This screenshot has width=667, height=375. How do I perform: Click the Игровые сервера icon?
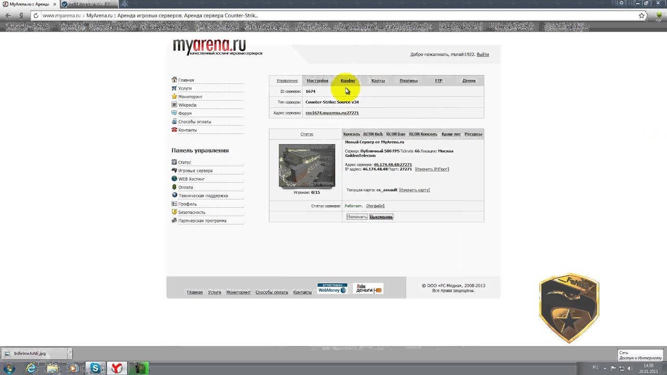tap(175, 170)
